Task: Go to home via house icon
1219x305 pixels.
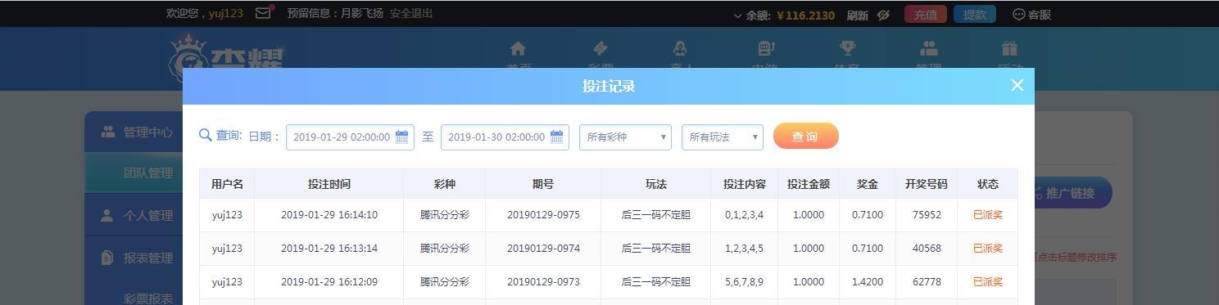Action: point(518,49)
